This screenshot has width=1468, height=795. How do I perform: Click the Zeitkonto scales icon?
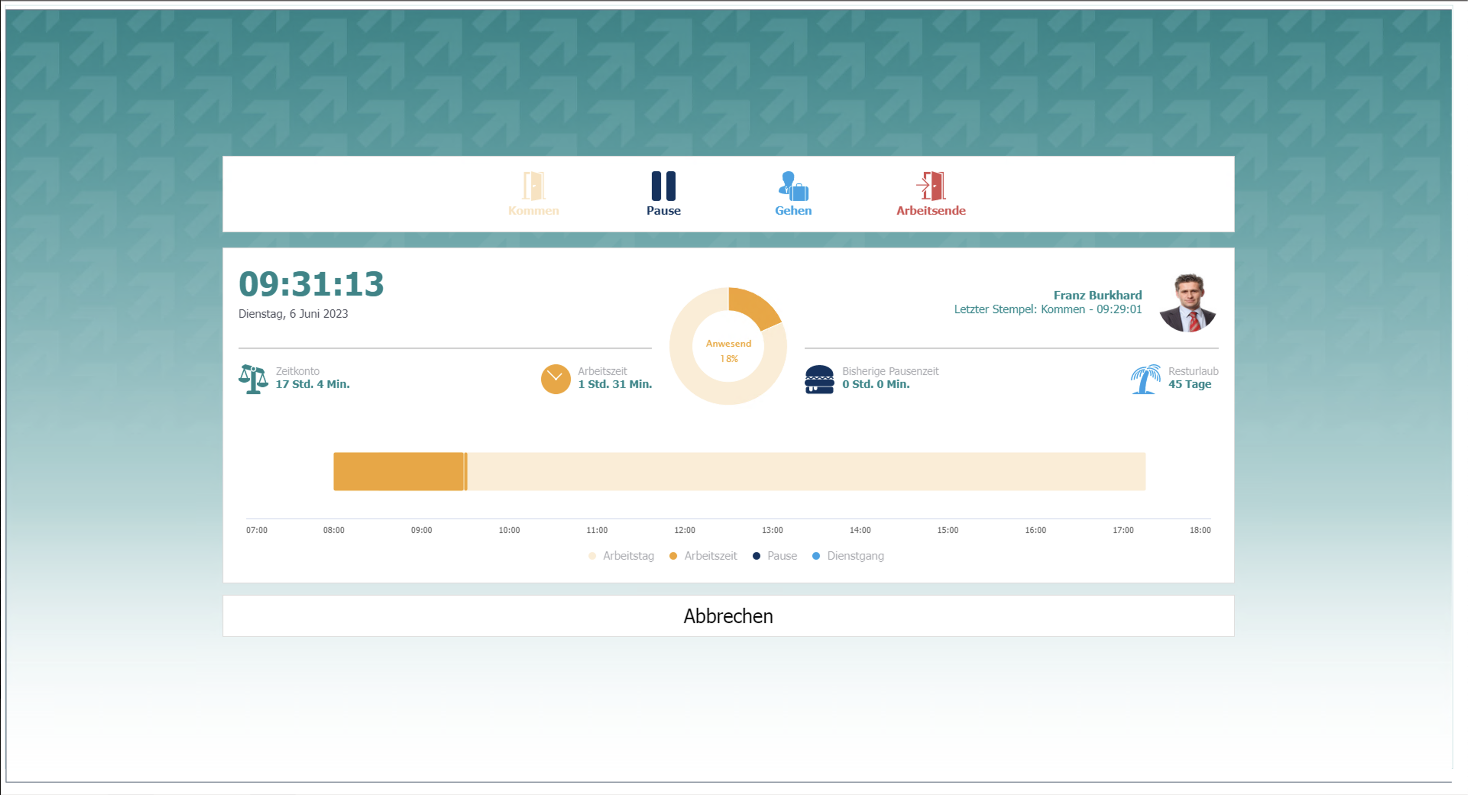[x=253, y=379]
